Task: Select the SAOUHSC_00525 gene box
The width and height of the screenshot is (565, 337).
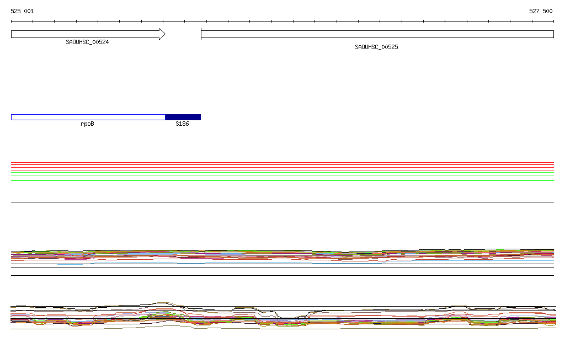Action: [377, 34]
